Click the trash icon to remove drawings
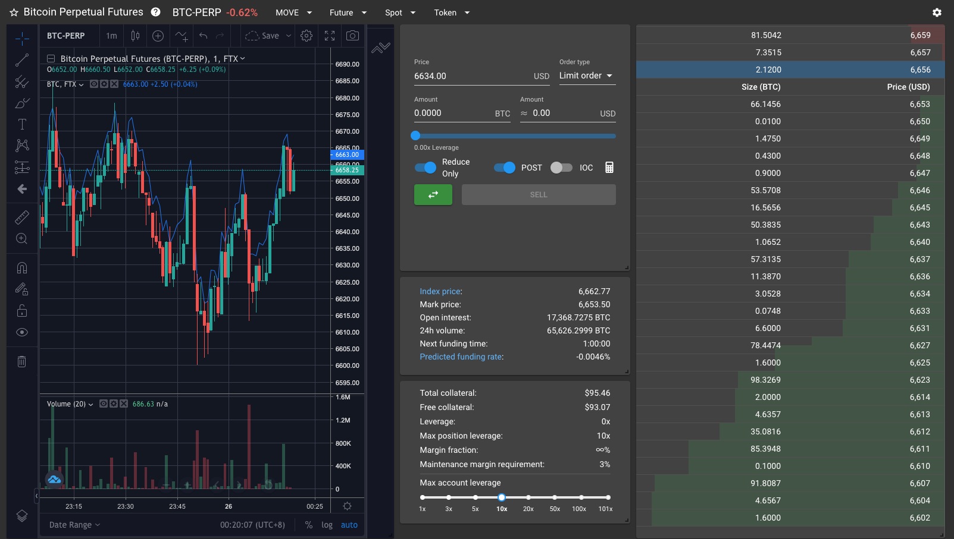Image resolution: width=954 pixels, height=539 pixels. pyautogui.click(x=22, y=361)
